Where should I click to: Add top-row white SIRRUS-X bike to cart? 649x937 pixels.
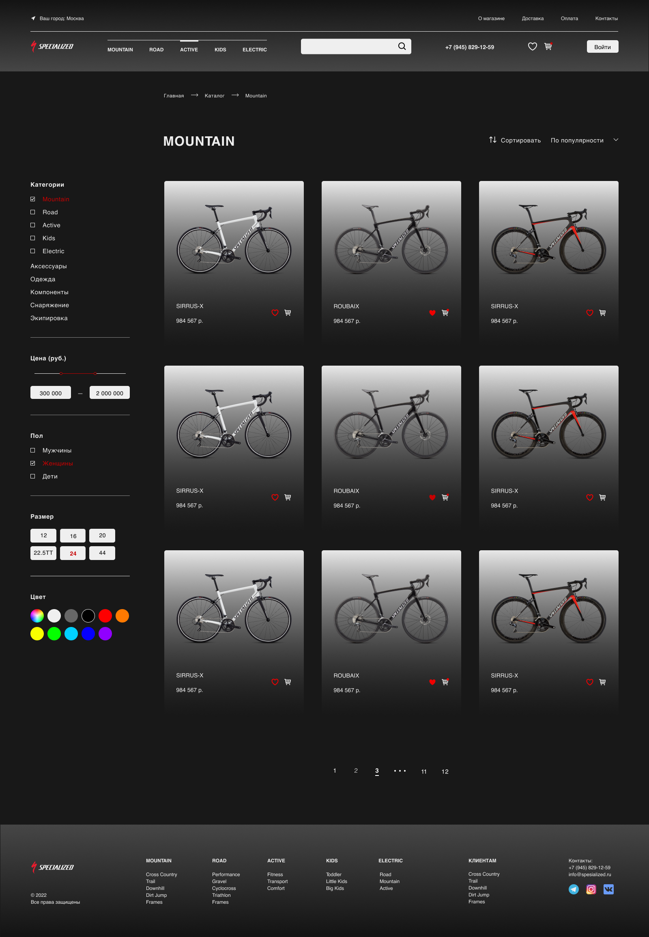click(288, 312)
